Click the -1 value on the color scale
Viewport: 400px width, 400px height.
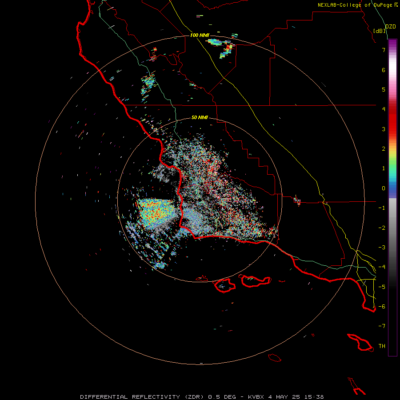point(382,208)
